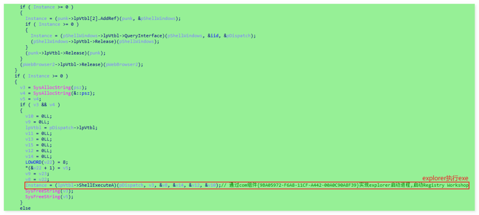Viewport: 479px width, 215px height.
Task: Click the condition 'if ( v3 && v4 )'
Action: point(40,105)
